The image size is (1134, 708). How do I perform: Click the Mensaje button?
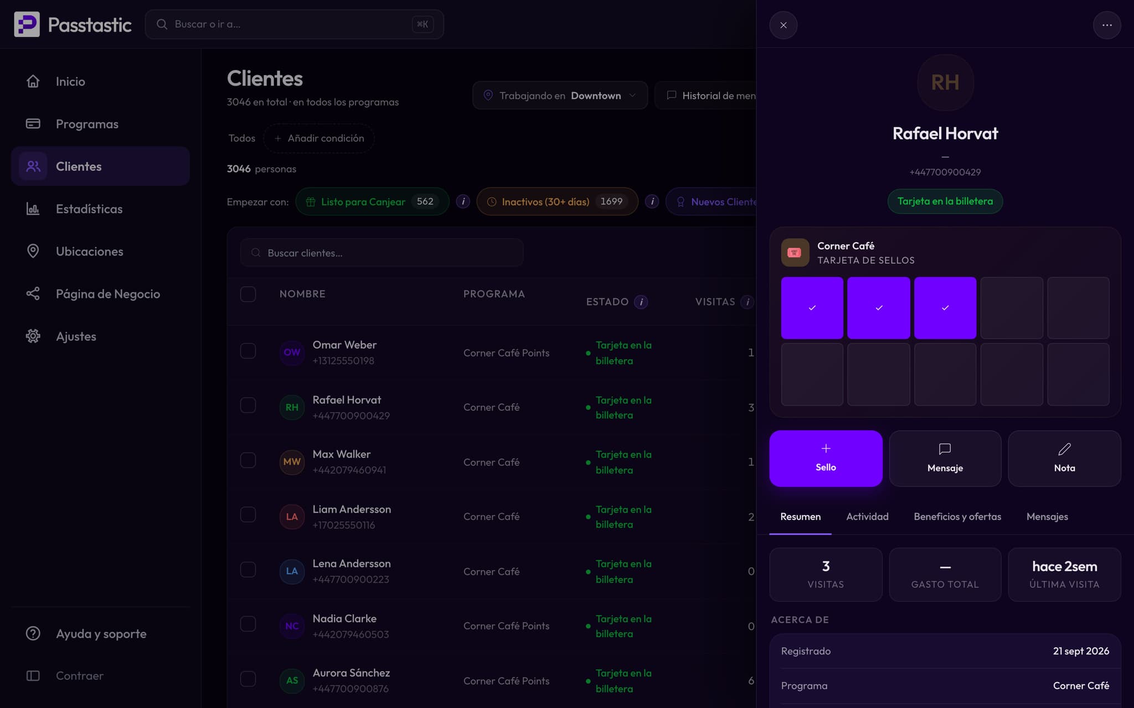945,459
